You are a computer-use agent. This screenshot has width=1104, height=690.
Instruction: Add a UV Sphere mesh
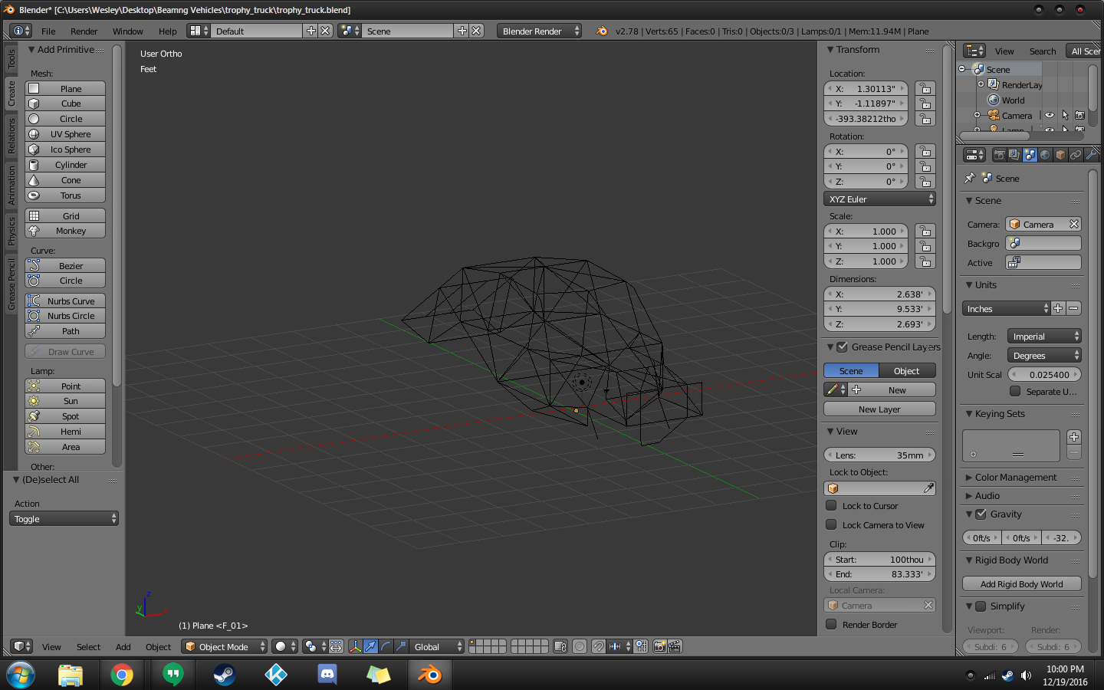(65, 134)
